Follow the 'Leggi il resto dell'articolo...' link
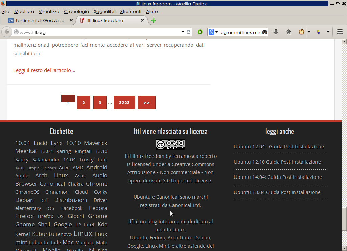The width and height of the screenshot is (347, 251). (x=44, y=70)
